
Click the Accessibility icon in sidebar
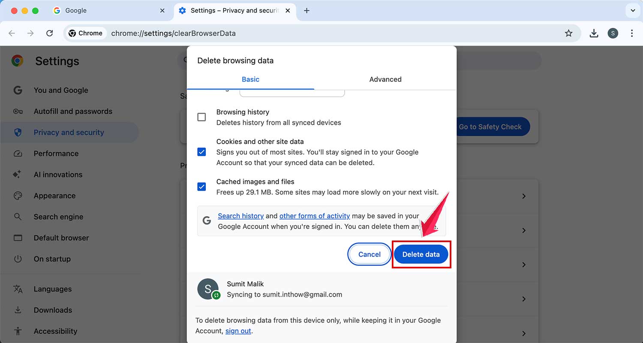pyautogui.click(x=18, y=331)
